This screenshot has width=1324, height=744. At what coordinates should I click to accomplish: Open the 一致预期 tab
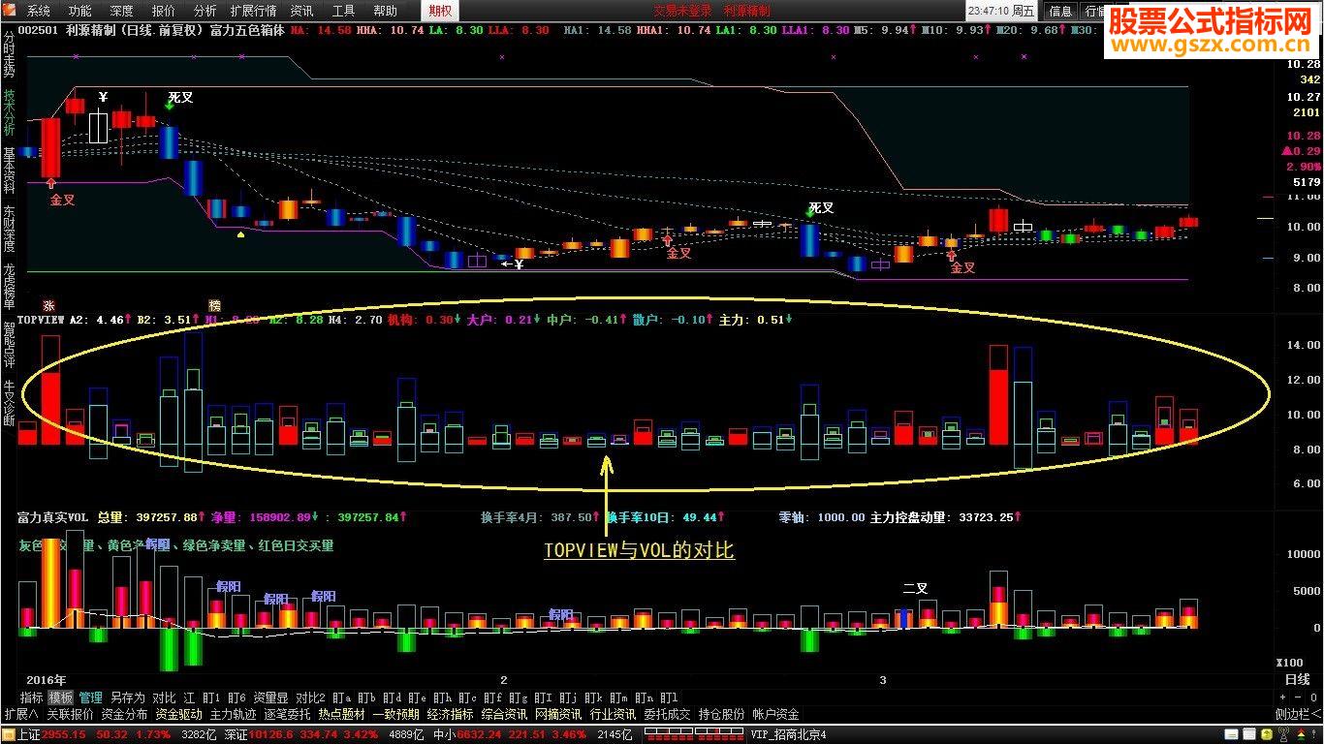click(395, 714)
